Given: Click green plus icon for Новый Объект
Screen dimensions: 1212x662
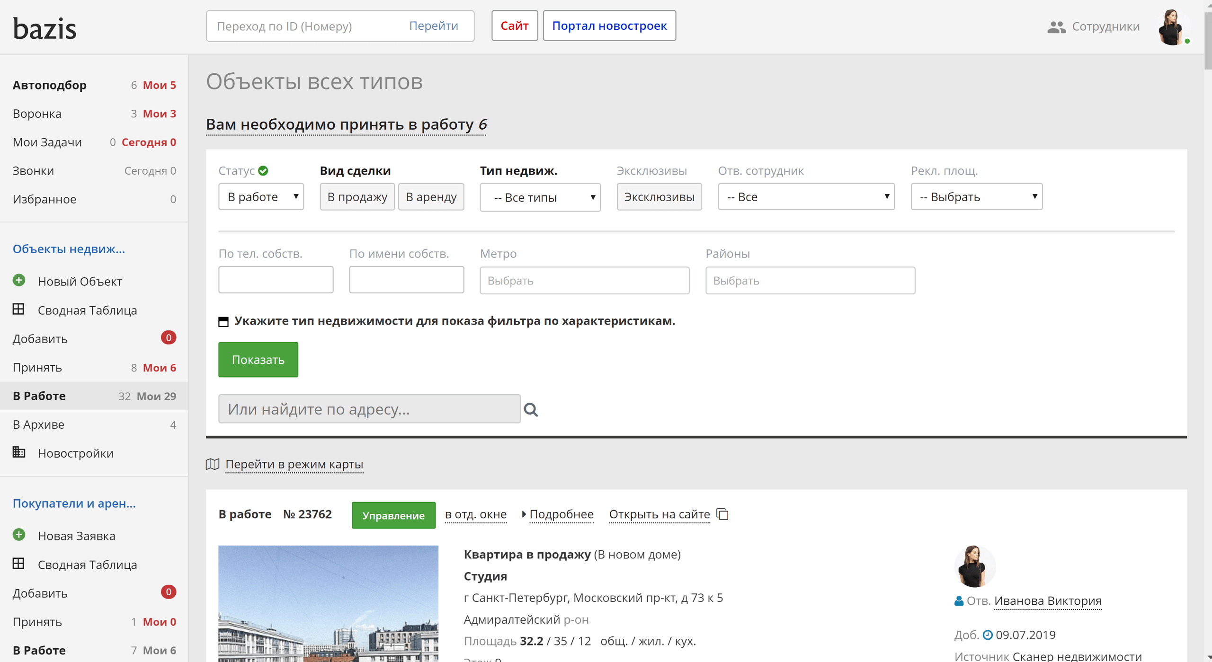Looking at the screenshot, I should tap(19, 281).
